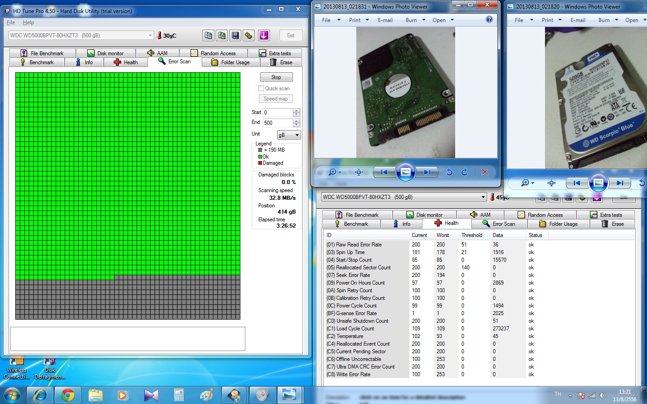
Task: Switch to the Health tab in front HD Tune
Action: tap(126, 62)
